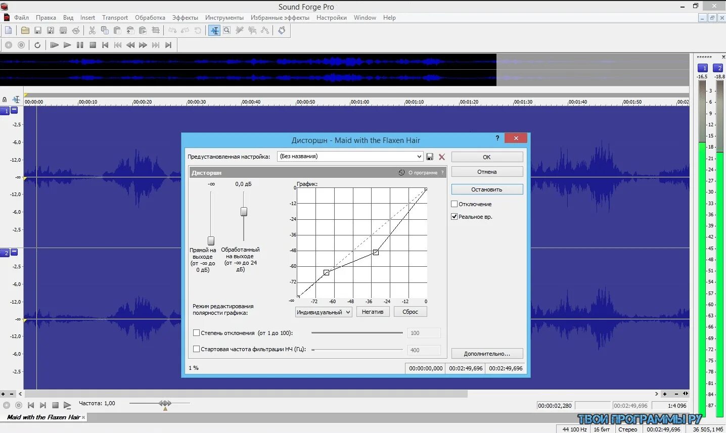726x433 pixels.
Task: Click the OK button in Дисторшн dialog
Action: click(487, 157)
